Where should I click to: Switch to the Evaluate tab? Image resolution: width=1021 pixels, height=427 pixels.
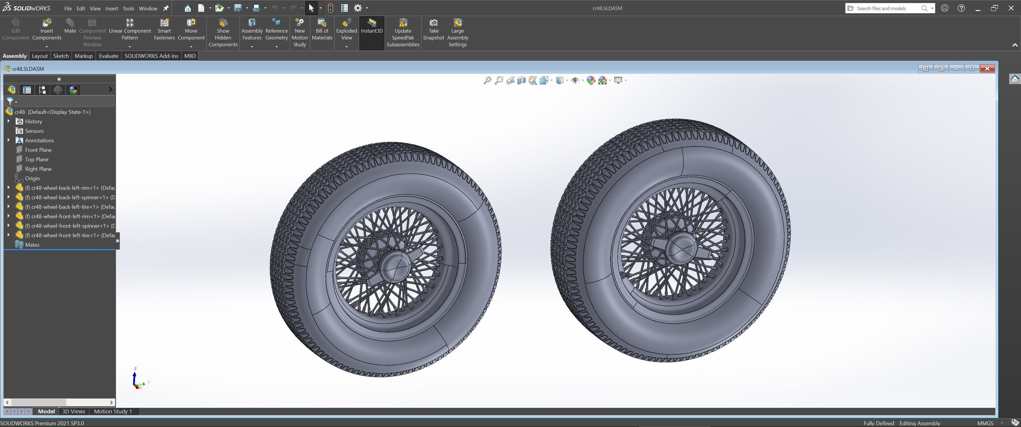109,56
